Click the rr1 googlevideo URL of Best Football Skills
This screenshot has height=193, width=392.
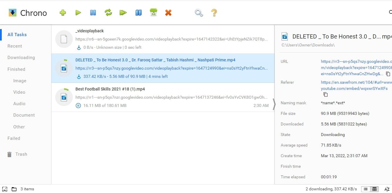[x=171, y=97]
